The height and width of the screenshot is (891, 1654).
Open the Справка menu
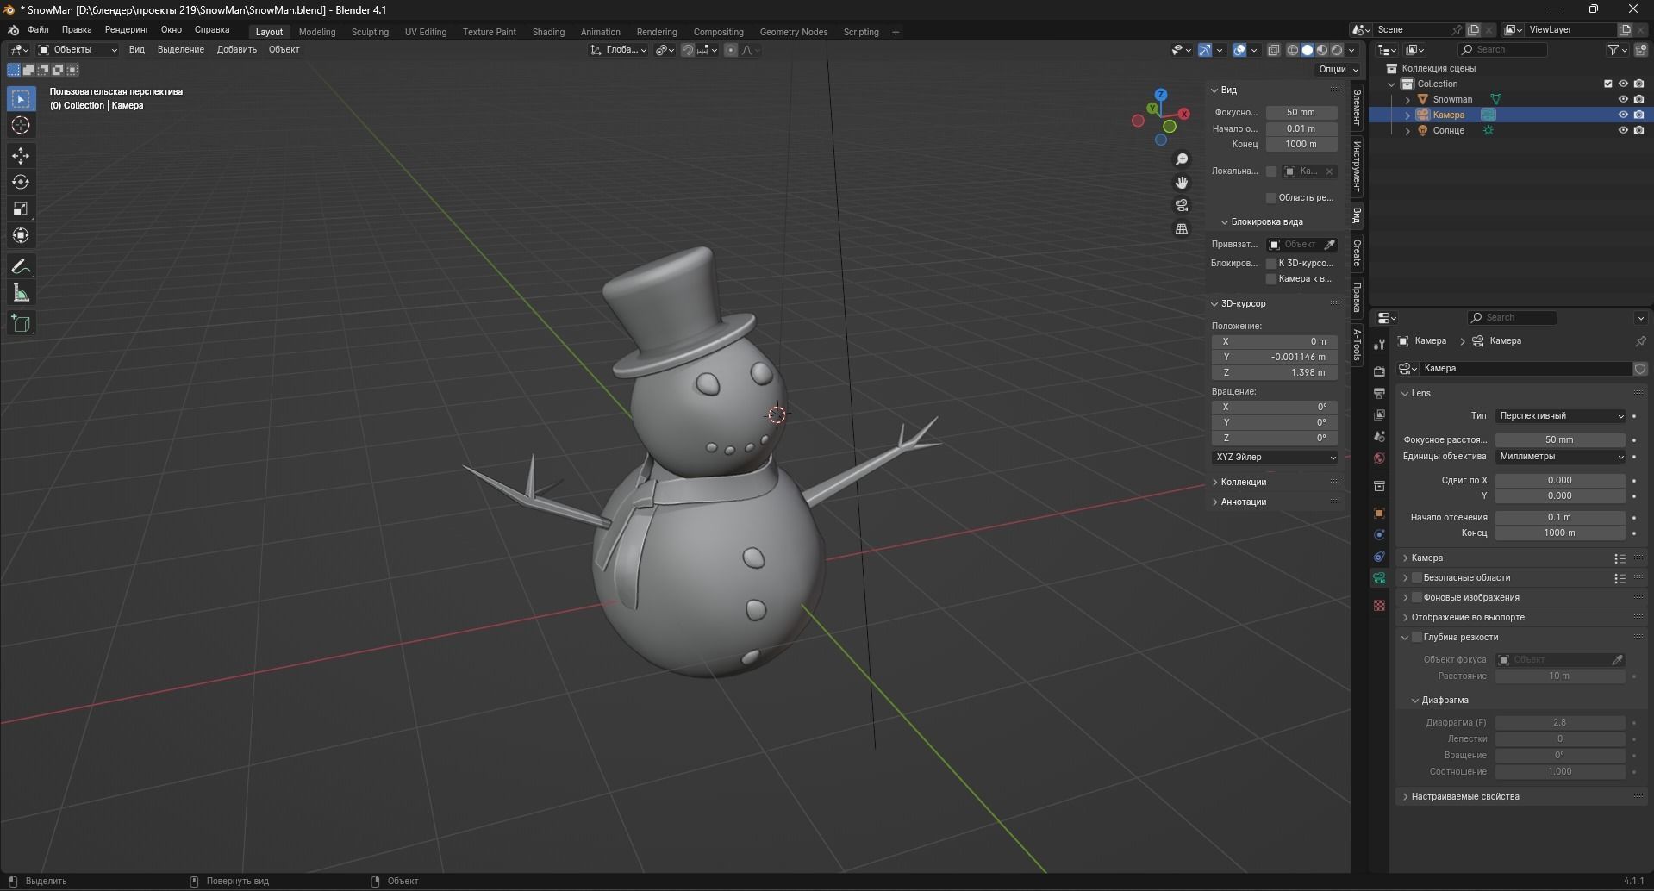coord(212,29)
